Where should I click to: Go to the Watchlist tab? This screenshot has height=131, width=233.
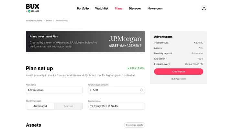(102, 8)
